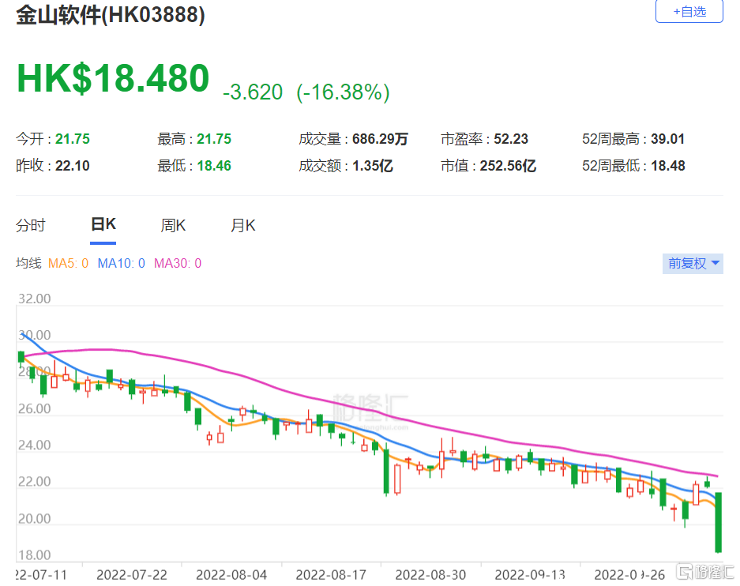Switch to the 分时 intraday tab
Viewport: 740px width, 586px height.
coord(31,226)
